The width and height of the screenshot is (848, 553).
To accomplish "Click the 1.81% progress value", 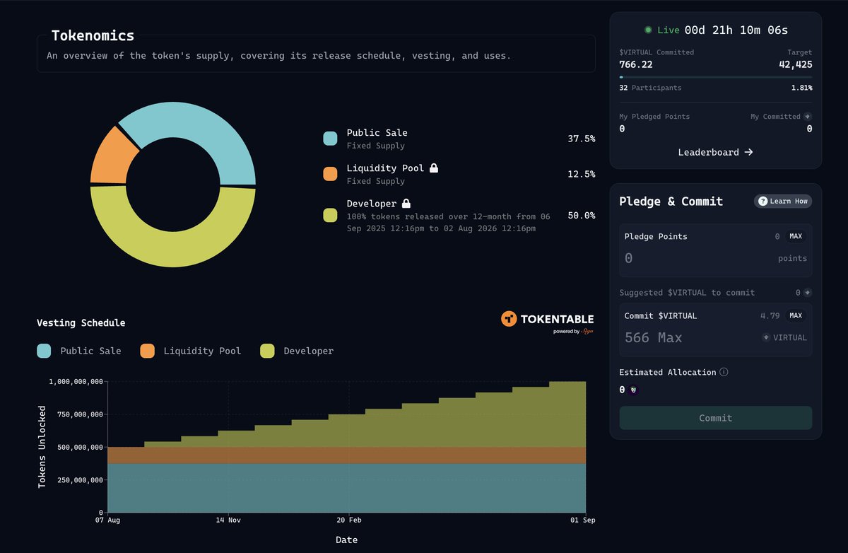I will 801,88.
